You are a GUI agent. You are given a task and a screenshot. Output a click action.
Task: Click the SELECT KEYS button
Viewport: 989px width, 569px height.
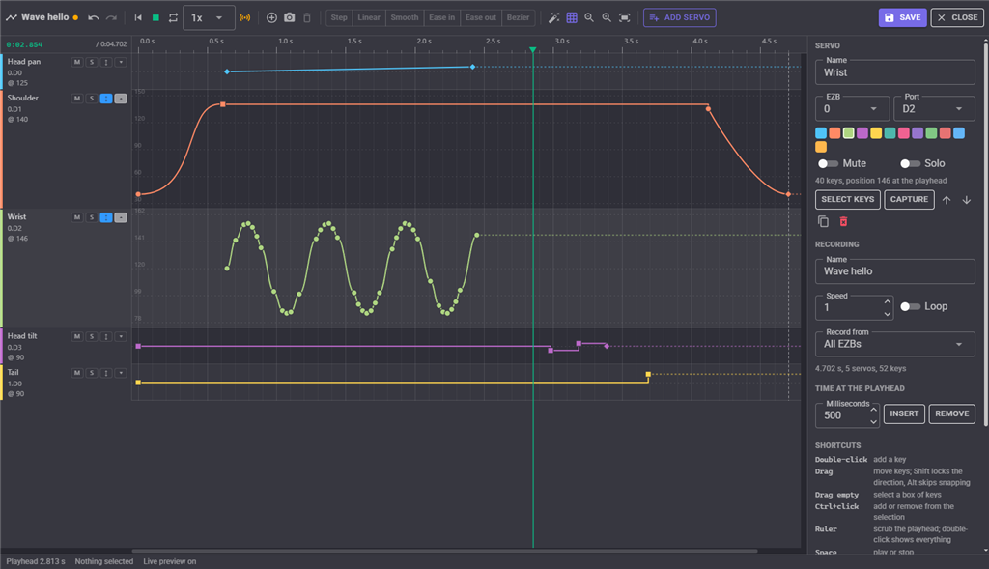point(848,199)
